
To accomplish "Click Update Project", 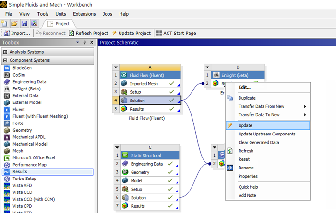I will (132, 33).
